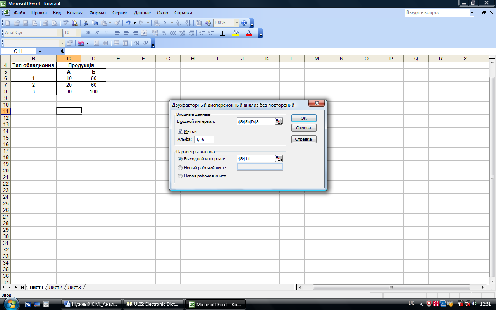Toggle bold (Ж) formatting
496x310 pixels.
(x=88, y=33)
